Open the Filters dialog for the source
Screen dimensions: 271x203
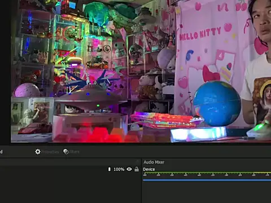pyautogui.click(x=71, y=152)
